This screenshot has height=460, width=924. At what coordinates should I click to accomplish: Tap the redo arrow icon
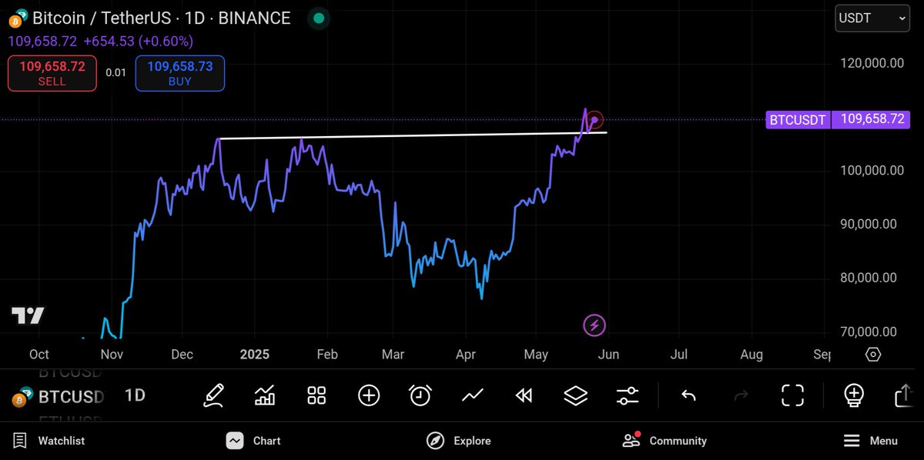(741, 395)
